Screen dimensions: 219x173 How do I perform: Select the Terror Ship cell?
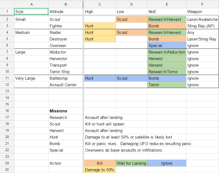point(65,72)
